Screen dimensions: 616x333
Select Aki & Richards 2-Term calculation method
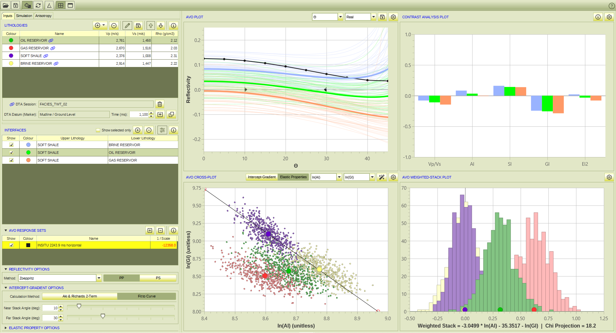[80, 296]
